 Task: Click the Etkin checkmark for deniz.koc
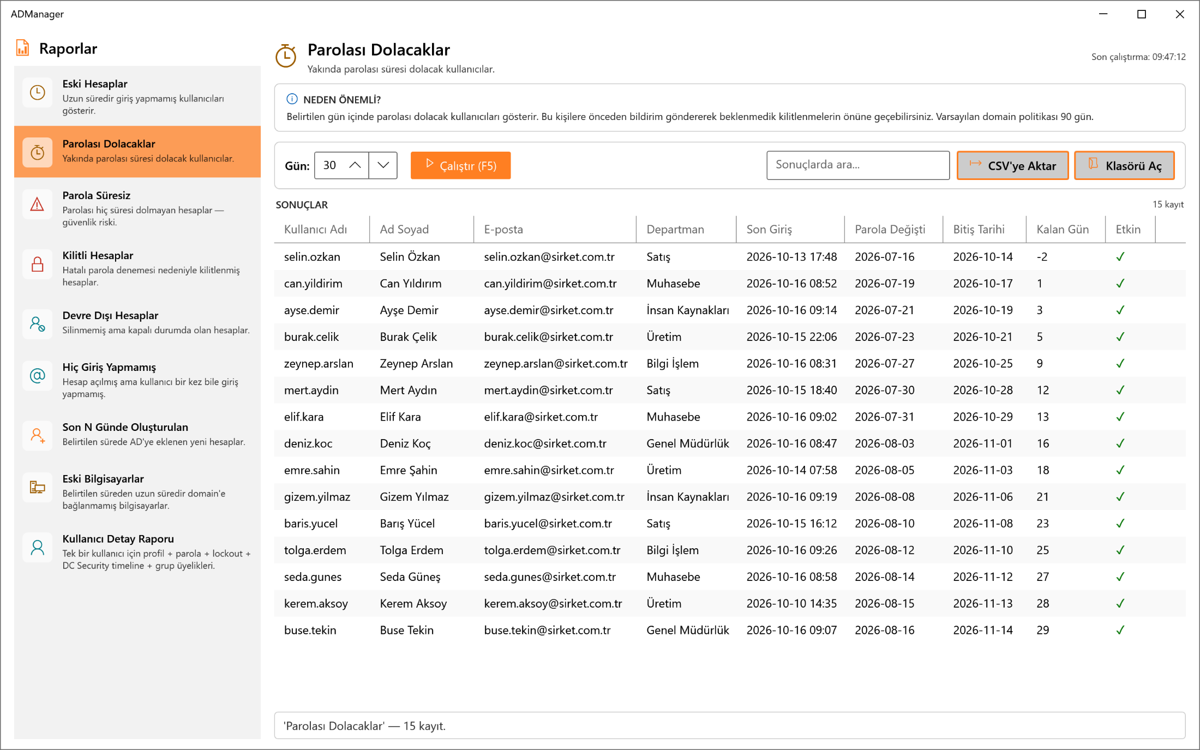tap(1120, 443)
